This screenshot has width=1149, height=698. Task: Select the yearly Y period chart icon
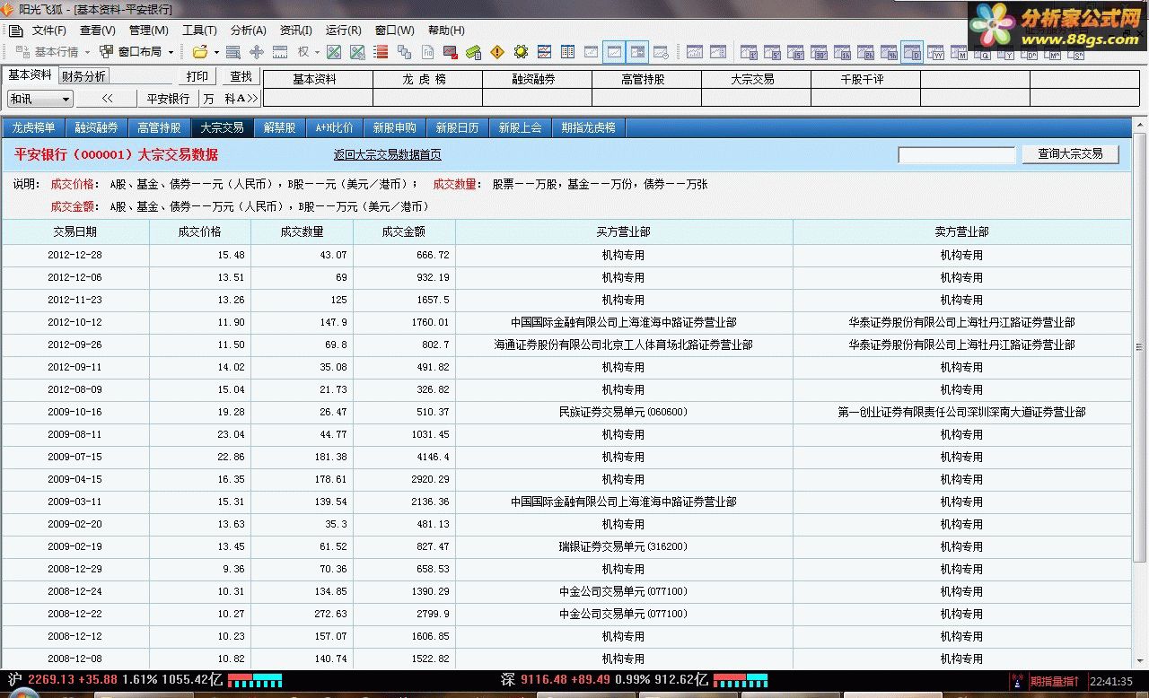(x=1005, y=54)
